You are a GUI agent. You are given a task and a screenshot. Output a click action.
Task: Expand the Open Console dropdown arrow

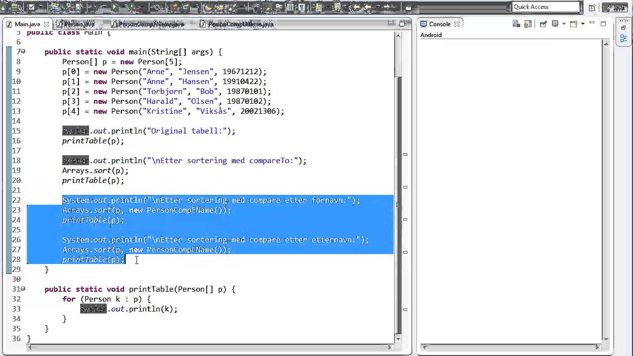[583, 24]
